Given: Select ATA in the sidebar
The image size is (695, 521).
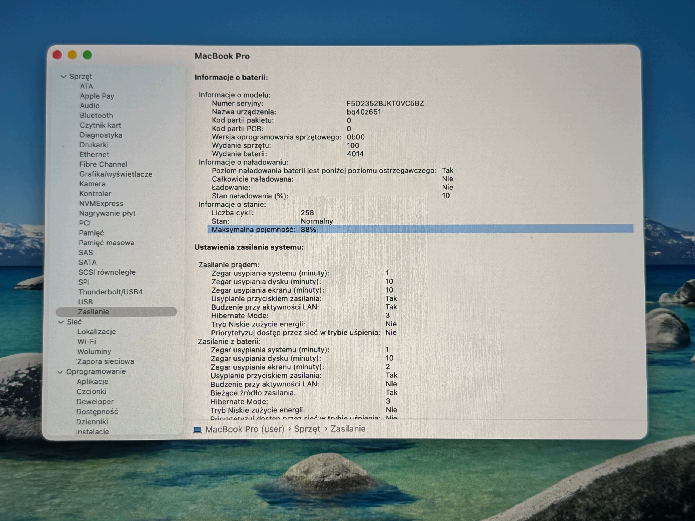Looking at the screenshot, I should (x=86, y=86).
